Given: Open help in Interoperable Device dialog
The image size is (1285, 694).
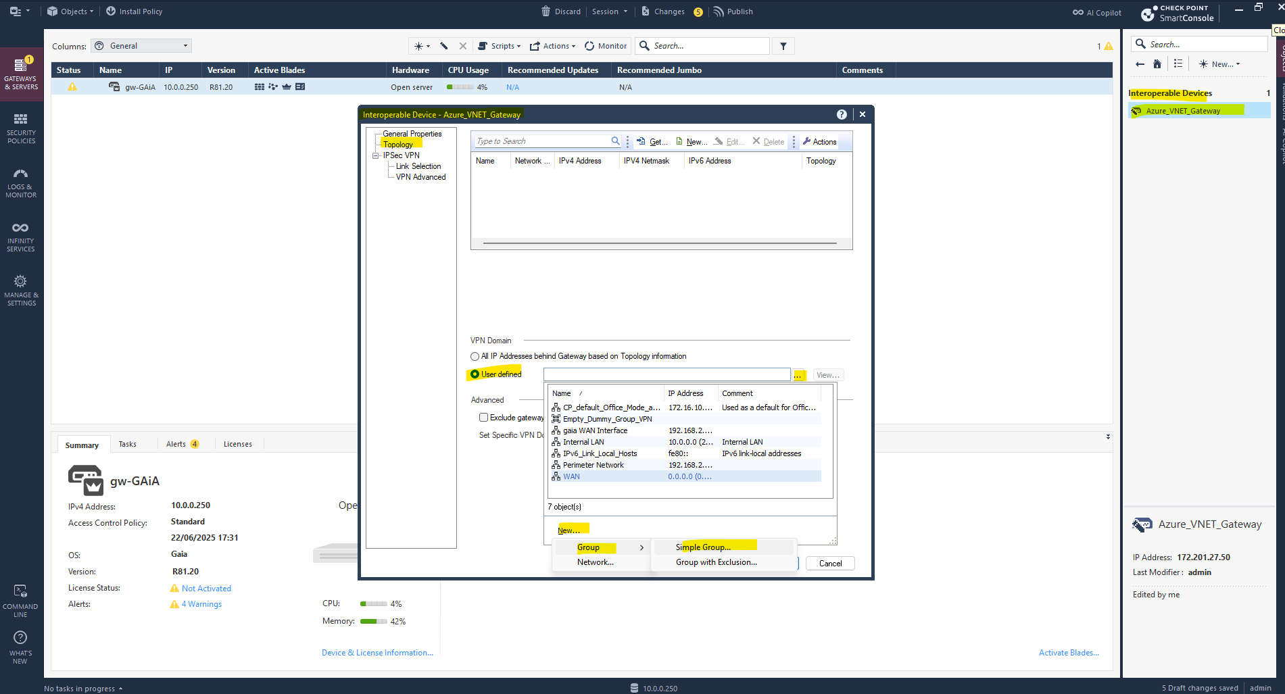Looking at the screenshot, I should 842,114.
